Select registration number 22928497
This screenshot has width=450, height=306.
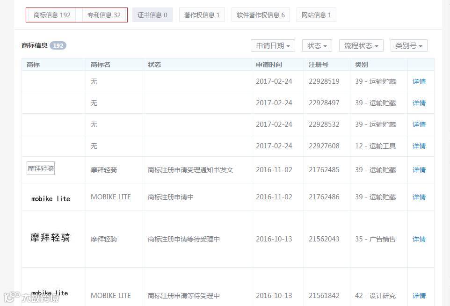324,103
